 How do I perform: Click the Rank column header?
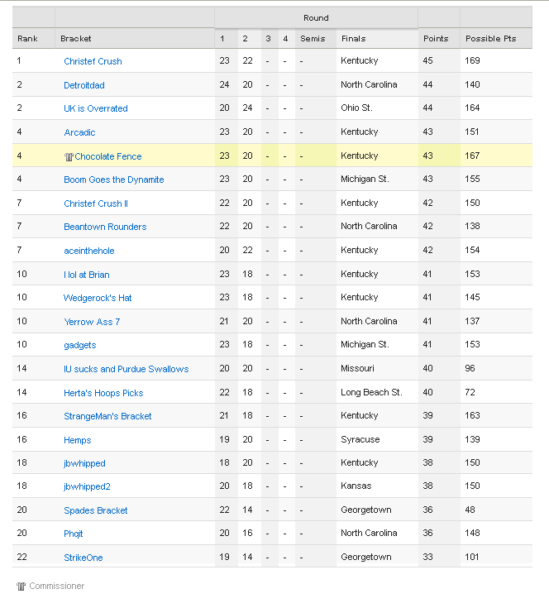(x=27, y=38)
